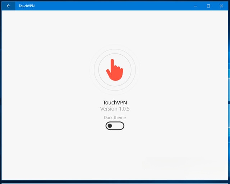
Task: Click the red hand TouchVPN logo
Action: (x=115, y=70)
